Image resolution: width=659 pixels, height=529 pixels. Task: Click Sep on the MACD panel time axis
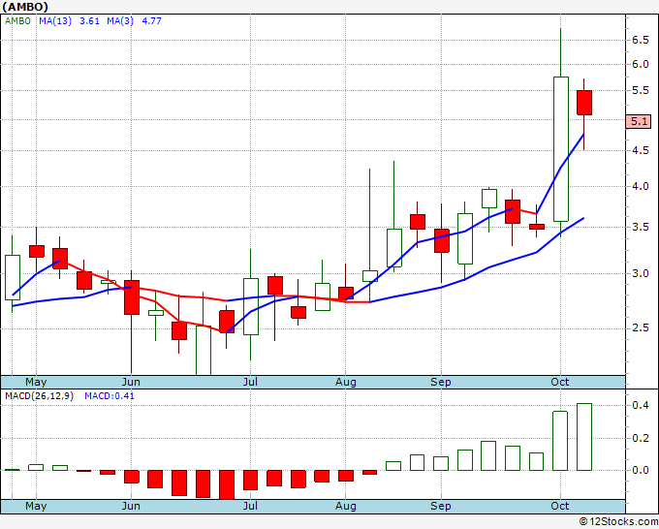pyautogui.click(x=440, y=506)
